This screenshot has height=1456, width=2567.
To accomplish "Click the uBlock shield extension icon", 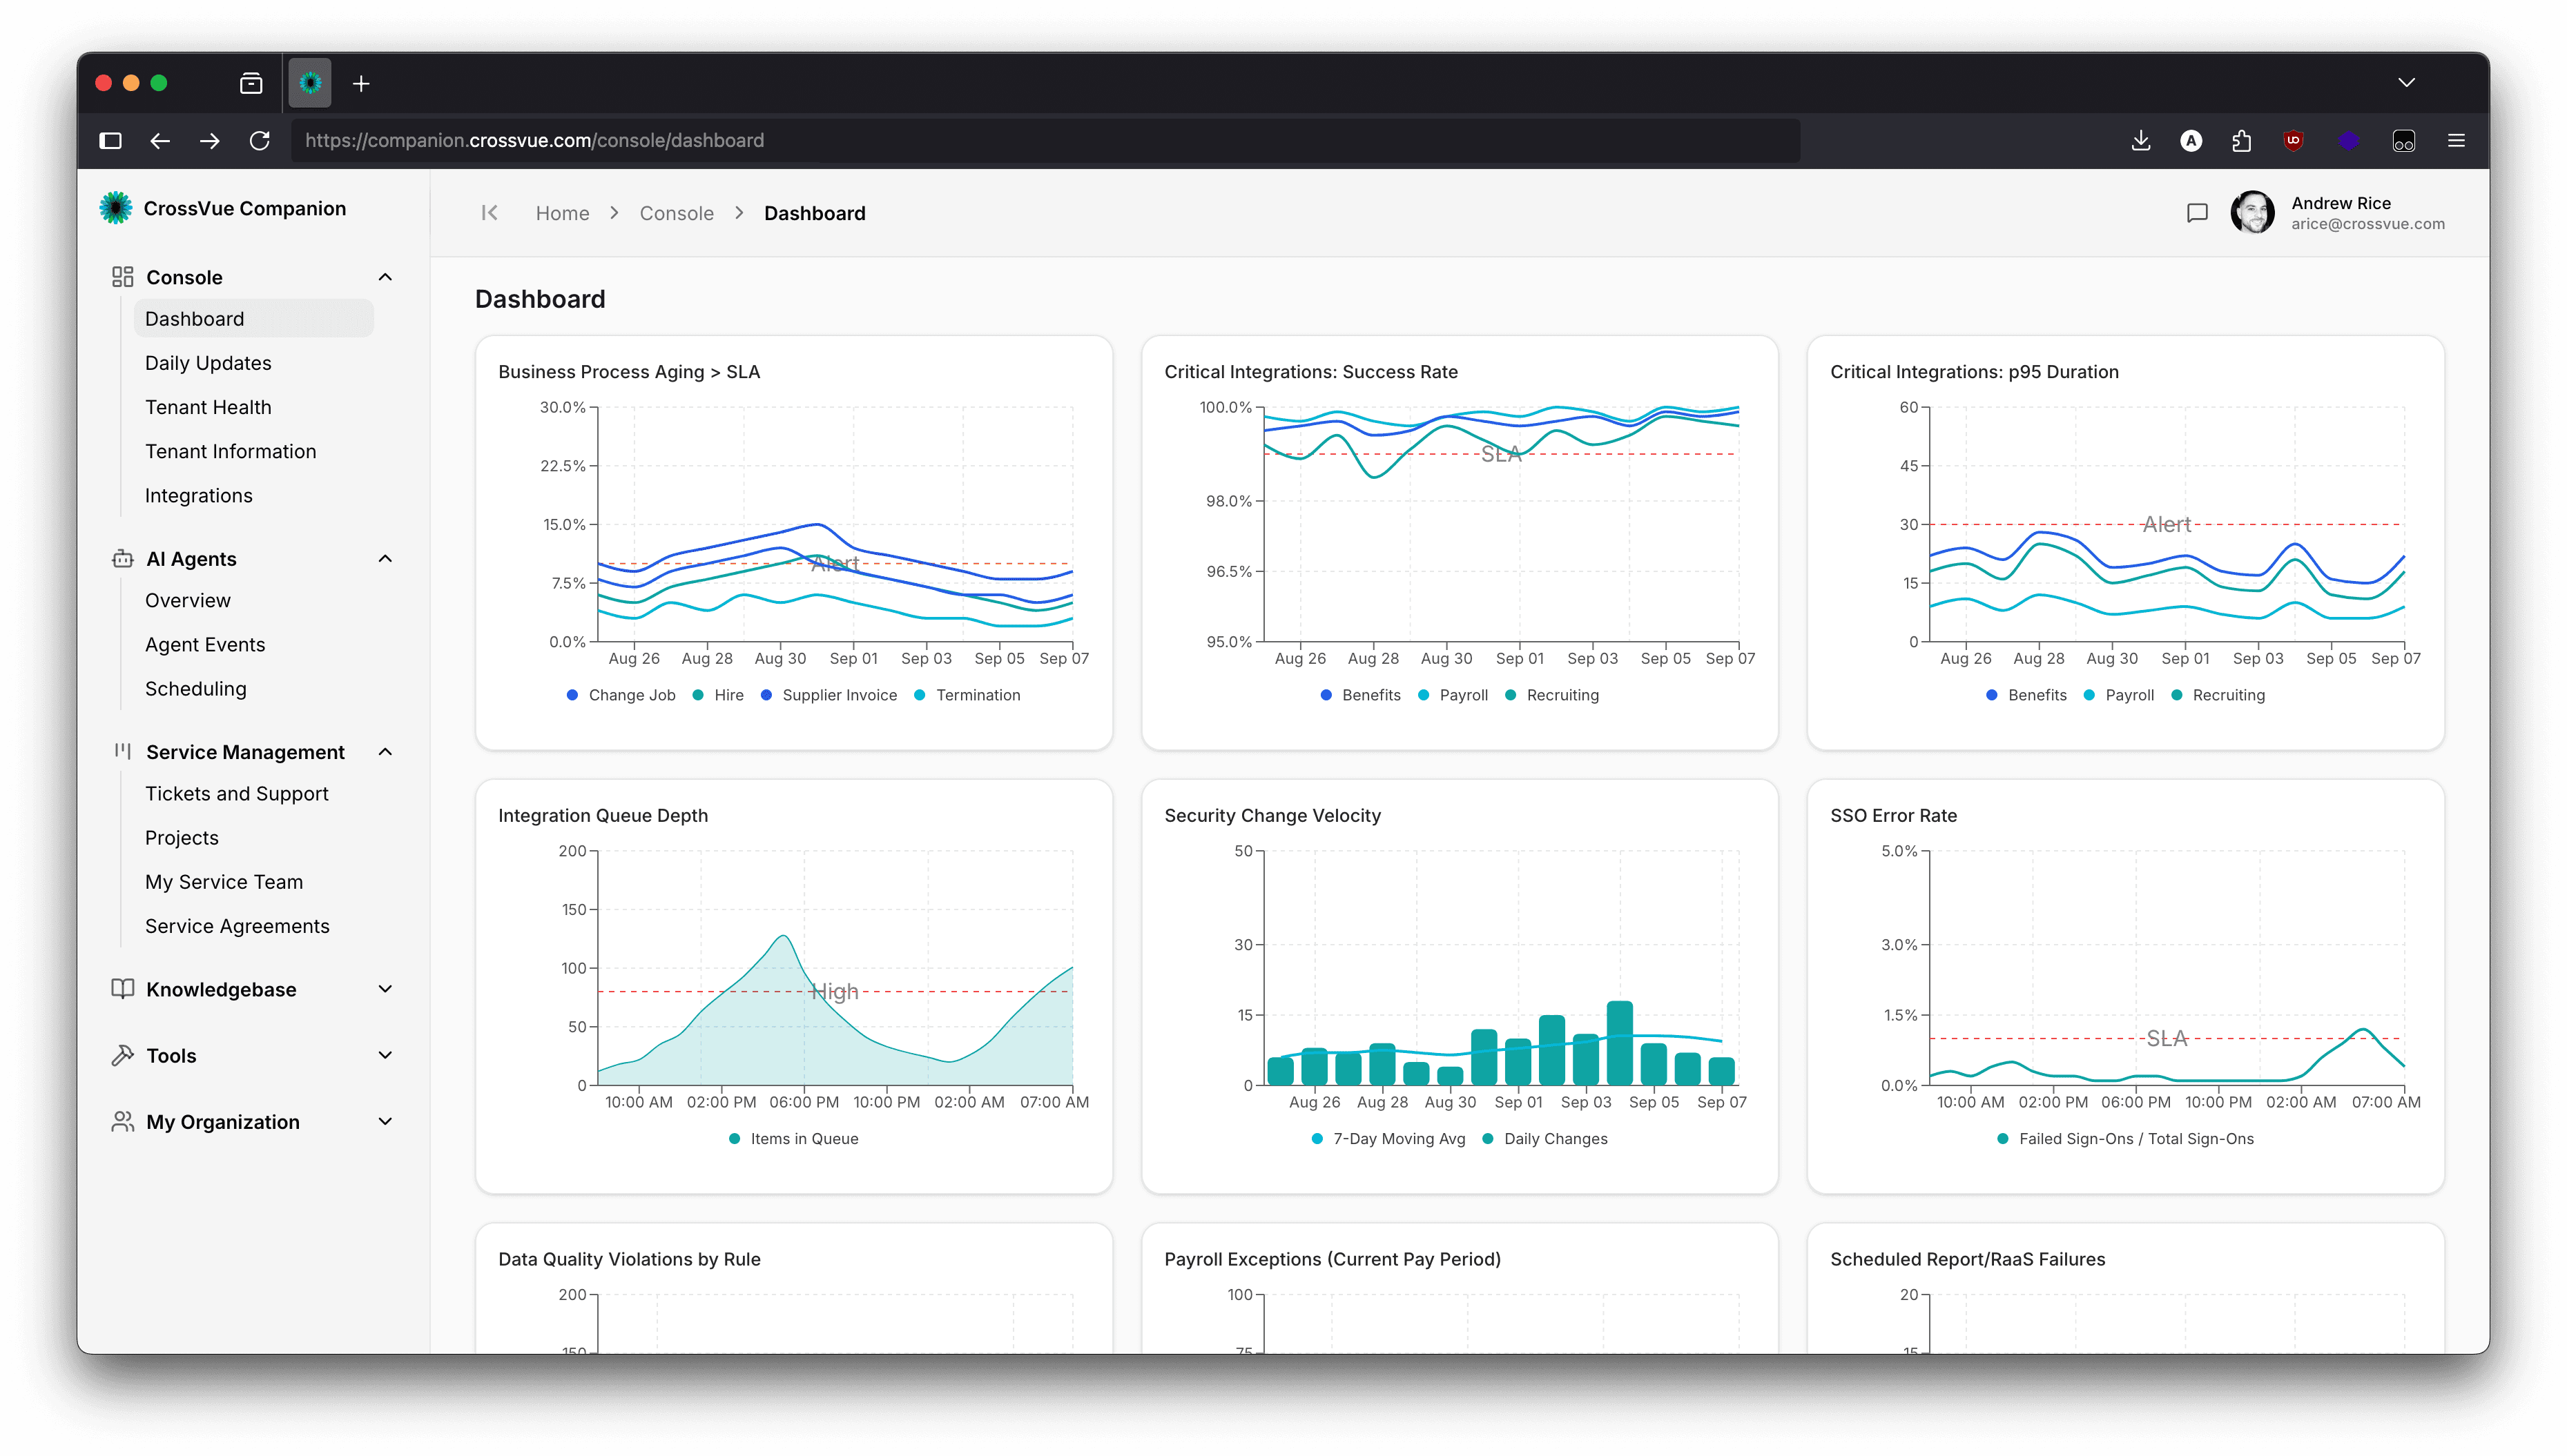I will 2294,141.
